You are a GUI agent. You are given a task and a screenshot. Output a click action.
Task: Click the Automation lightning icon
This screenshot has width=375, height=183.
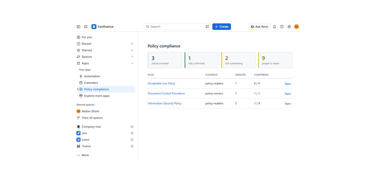(81, 76)
